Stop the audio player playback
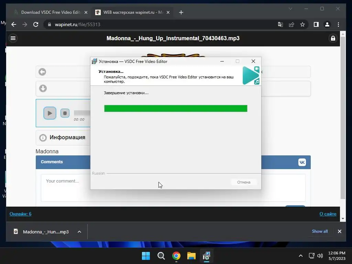The width and height of the screenshot is (352, 264). click(65, 113)
